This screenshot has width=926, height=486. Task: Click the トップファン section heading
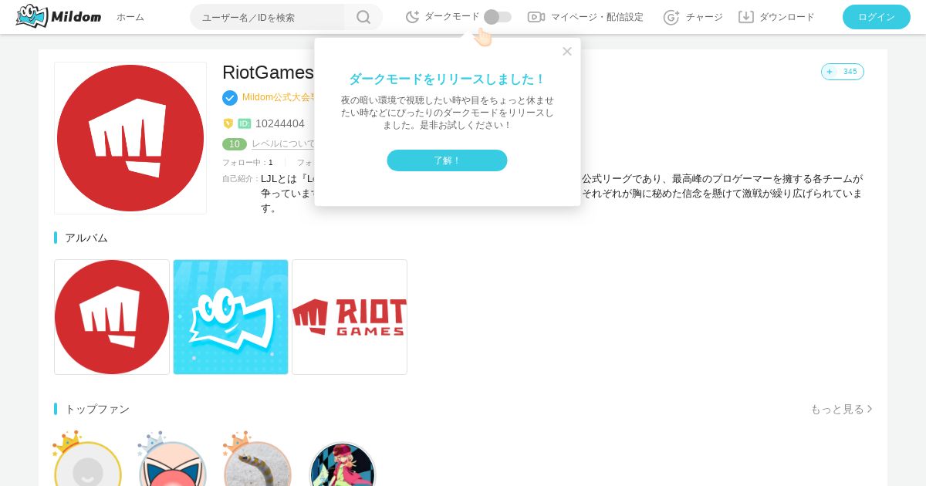pyautogui.click(x=97, y=409)
